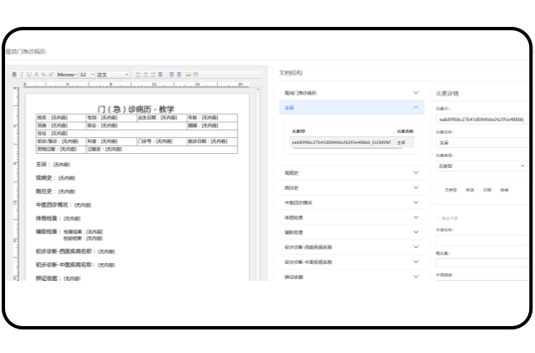The image size is (535, 353).
Task: Select the 链接 element type option
Action: coord(504,190)
